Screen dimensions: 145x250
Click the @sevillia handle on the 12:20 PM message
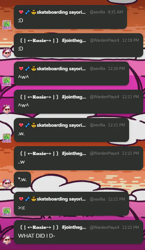tap(97, 69)
